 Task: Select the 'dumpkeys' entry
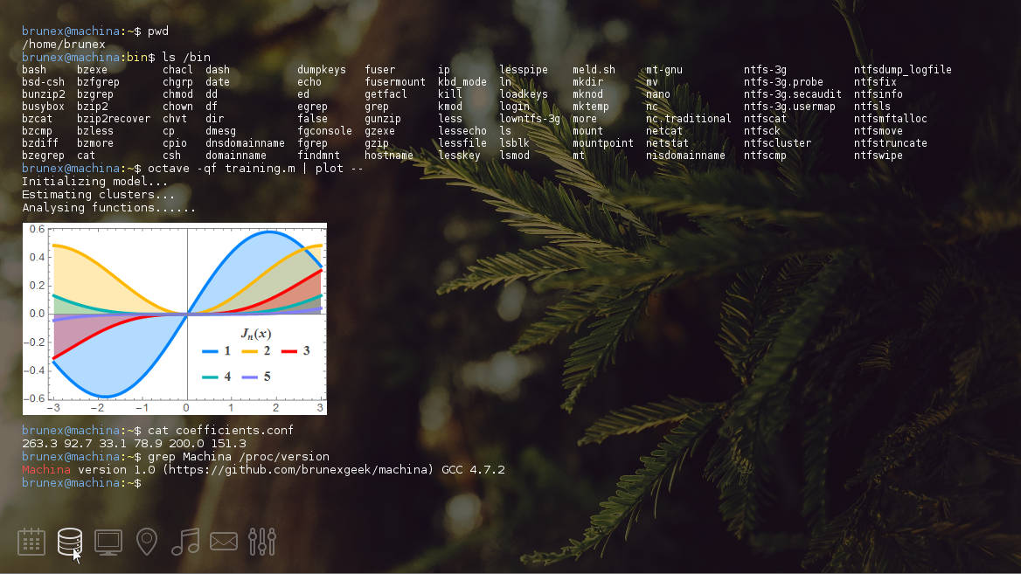click(322, 70)
